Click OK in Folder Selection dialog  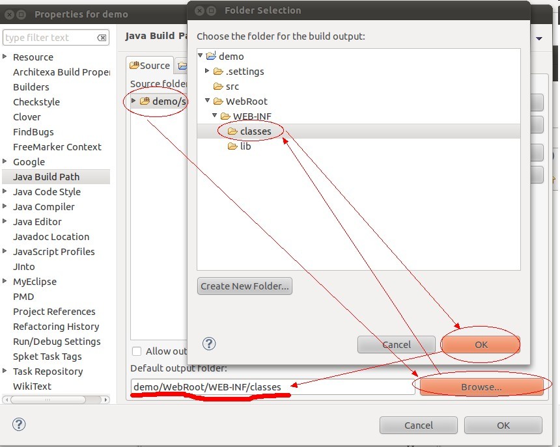pos(481,345)
